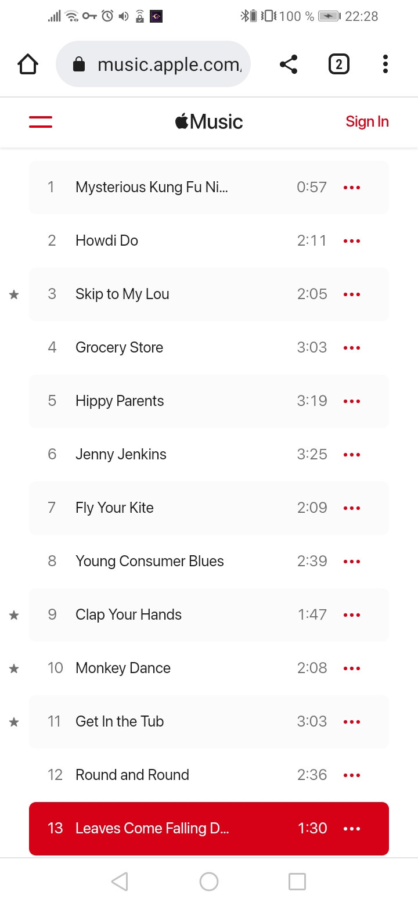This screenshot has height=906, width=418.
Task: Click the star beside Clap Your Hands
Action: pos(15,615)
